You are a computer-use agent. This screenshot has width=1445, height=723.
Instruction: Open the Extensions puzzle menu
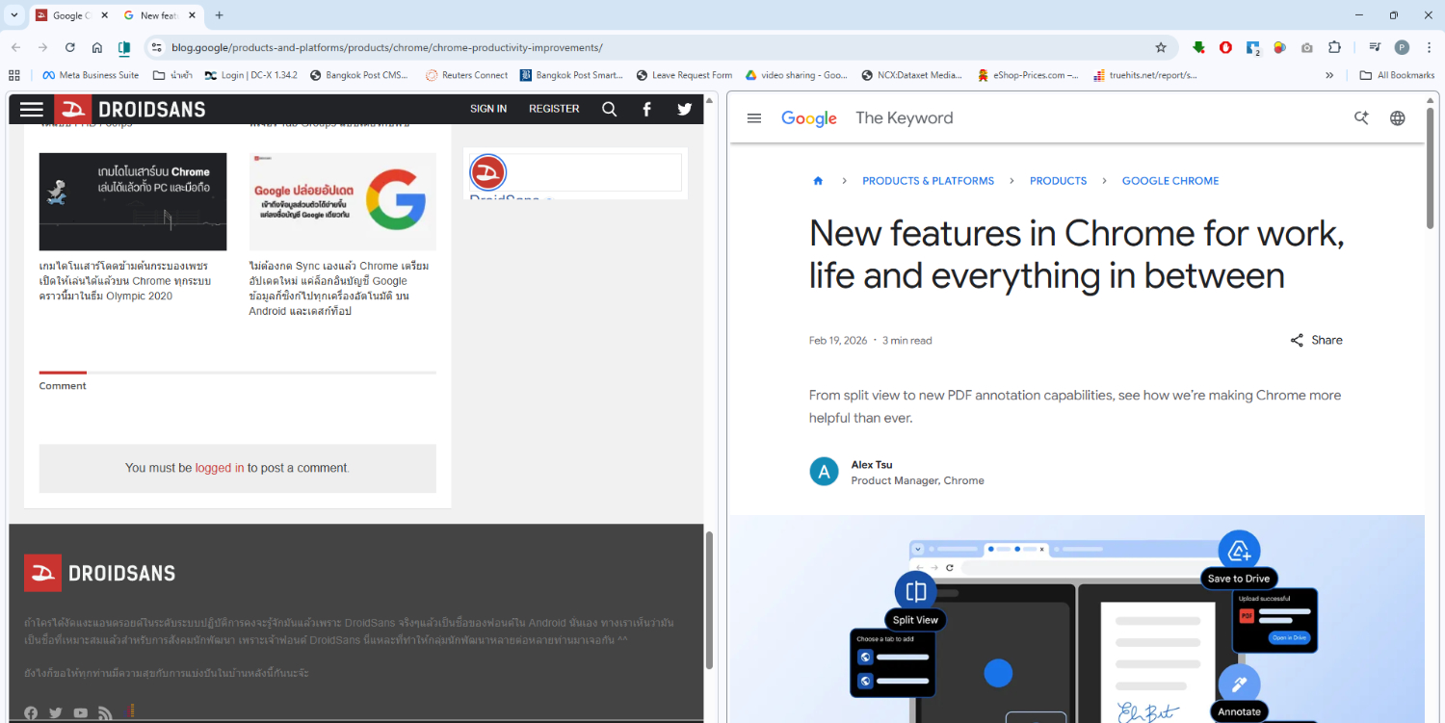coord(1334,47)
